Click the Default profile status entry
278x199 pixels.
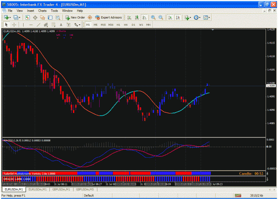tap(89, 195)
